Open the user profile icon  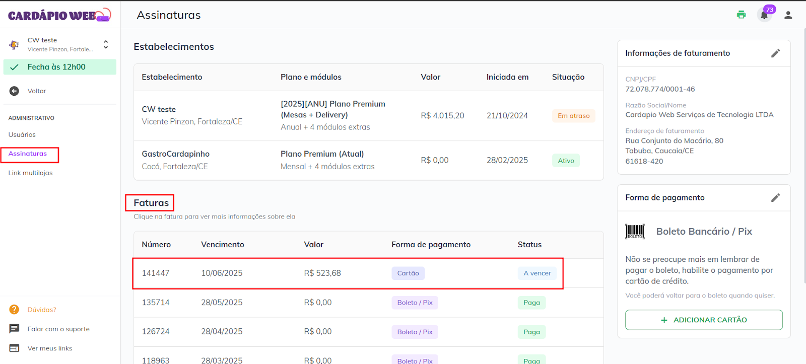pos(788,15)
